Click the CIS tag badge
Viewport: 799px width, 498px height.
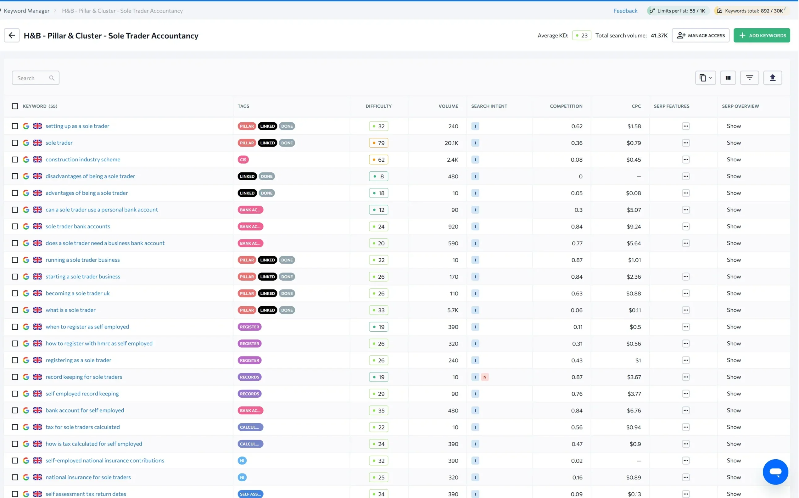tap(243, 160)
